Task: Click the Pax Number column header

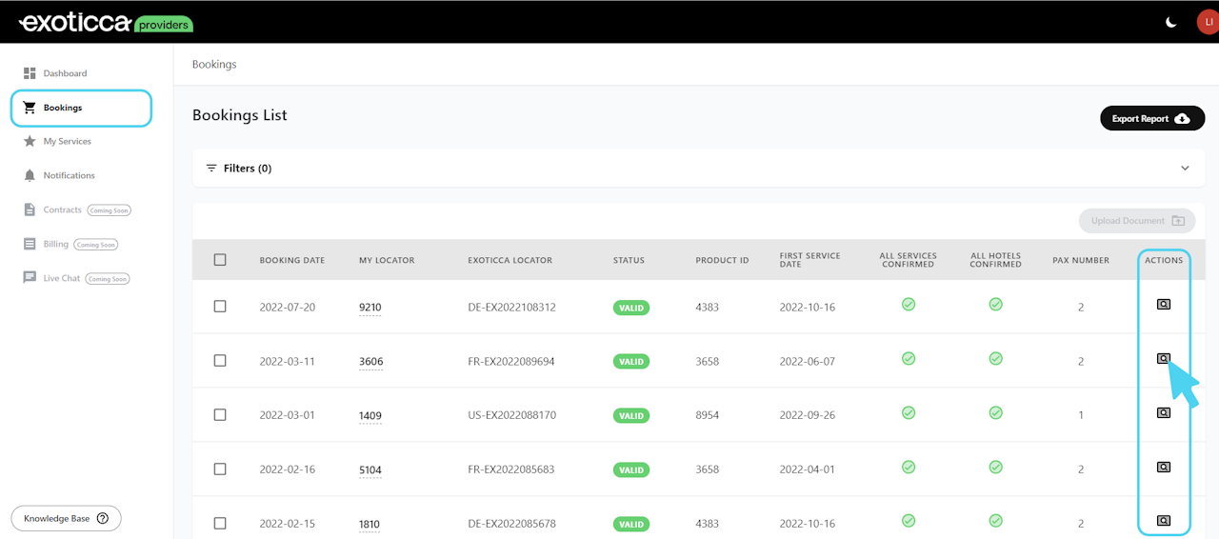Action: click(x=1081, y=260)
